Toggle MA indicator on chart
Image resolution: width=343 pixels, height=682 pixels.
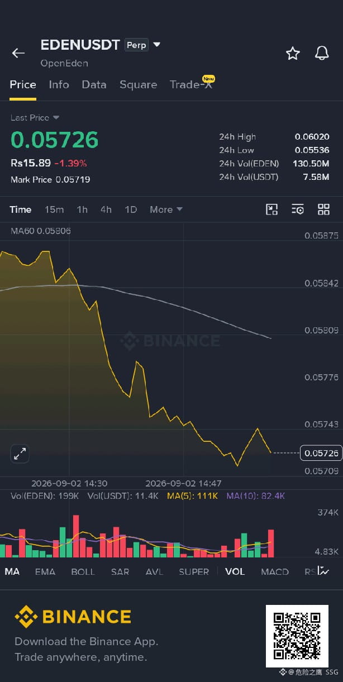click(12, 571)
